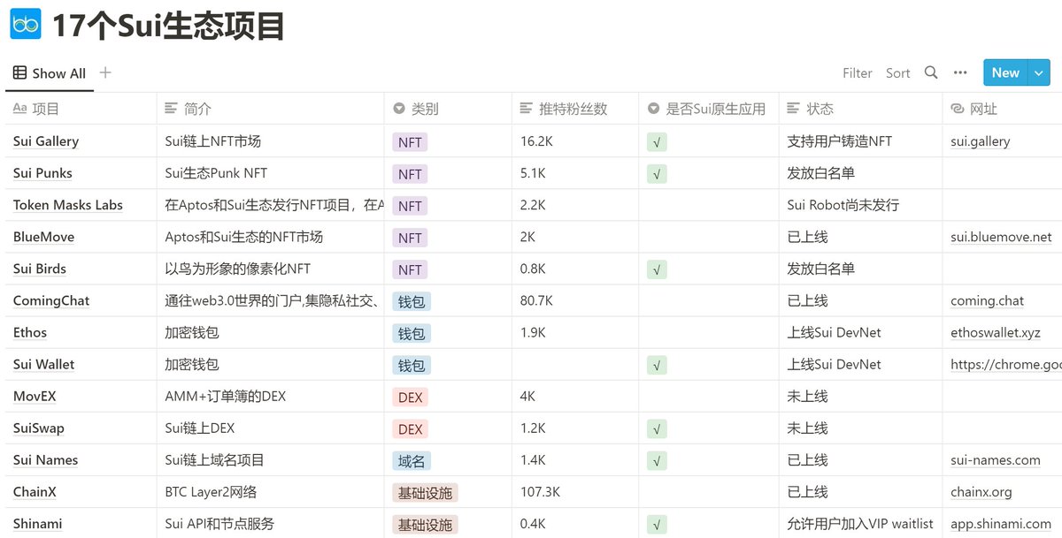Click the Sort option
The image size is (1062, 538).
(x=898, y=73)
